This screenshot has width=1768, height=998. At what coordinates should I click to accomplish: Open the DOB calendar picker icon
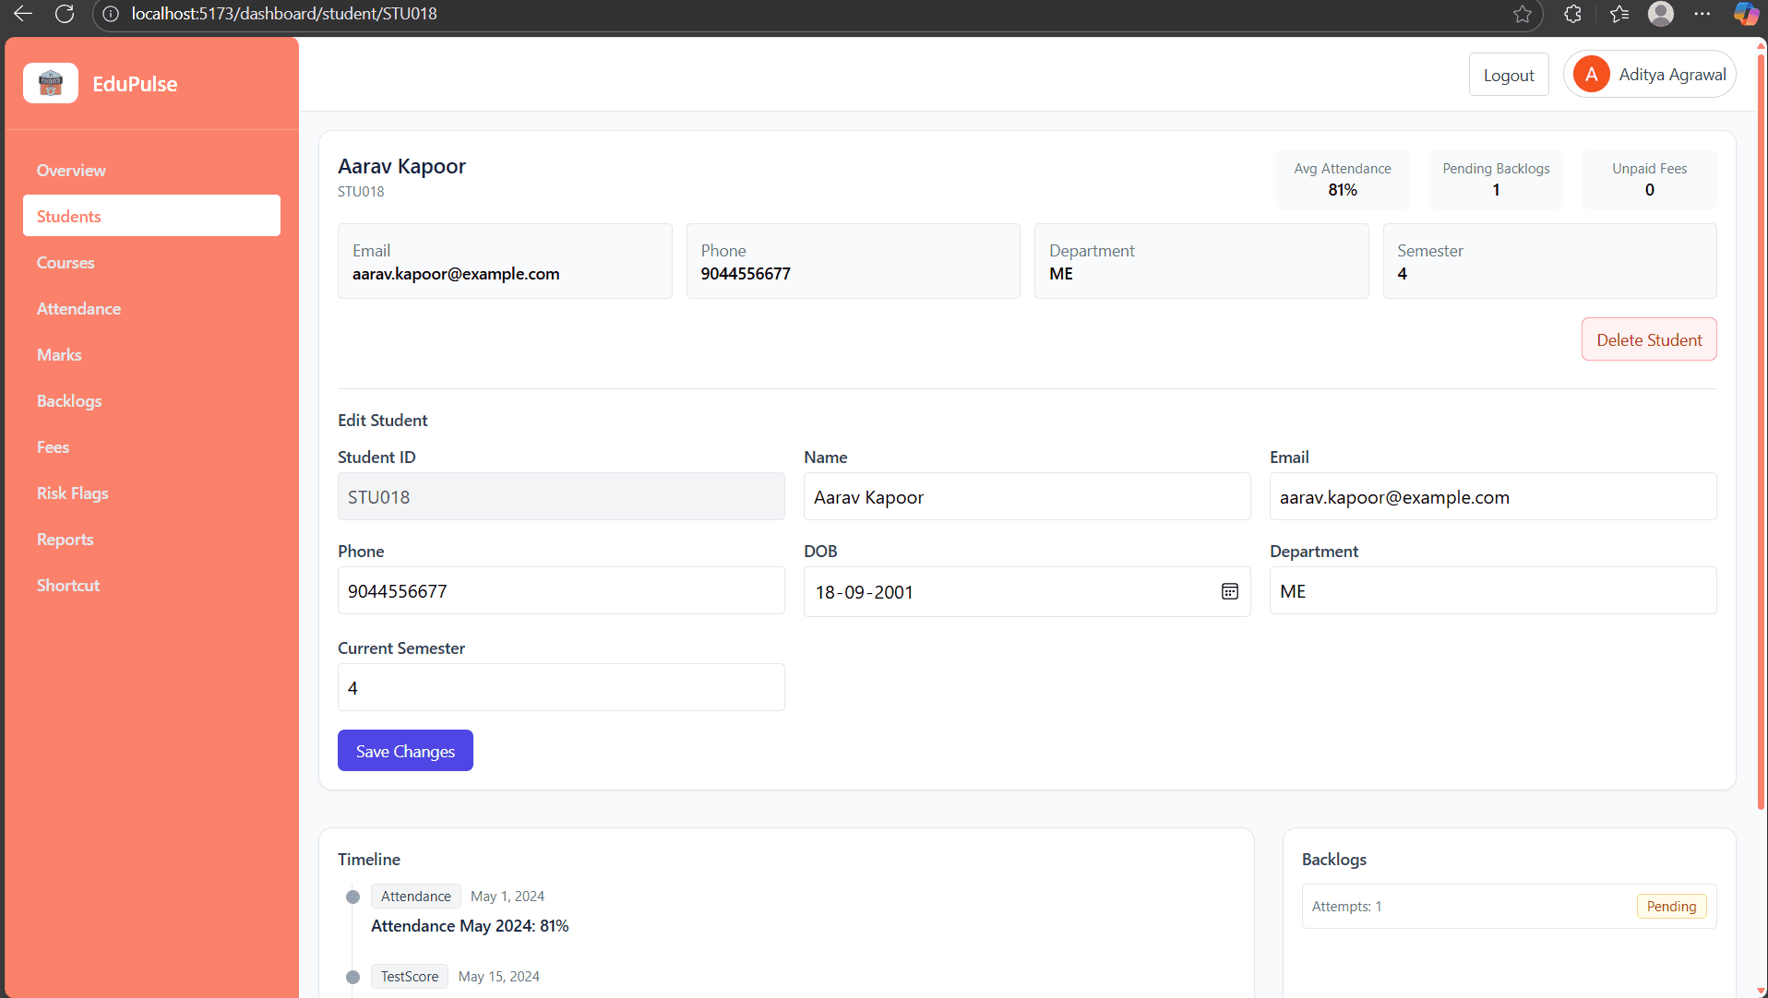click(1230, 591)
